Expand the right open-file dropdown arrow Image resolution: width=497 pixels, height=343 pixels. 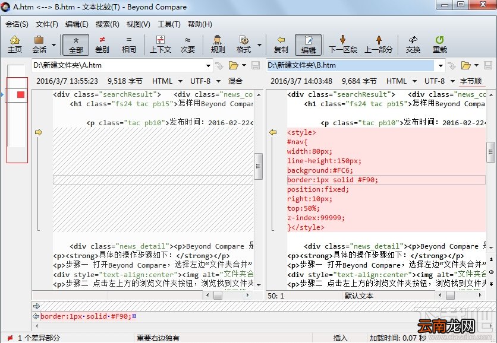[x=476, y=65]
